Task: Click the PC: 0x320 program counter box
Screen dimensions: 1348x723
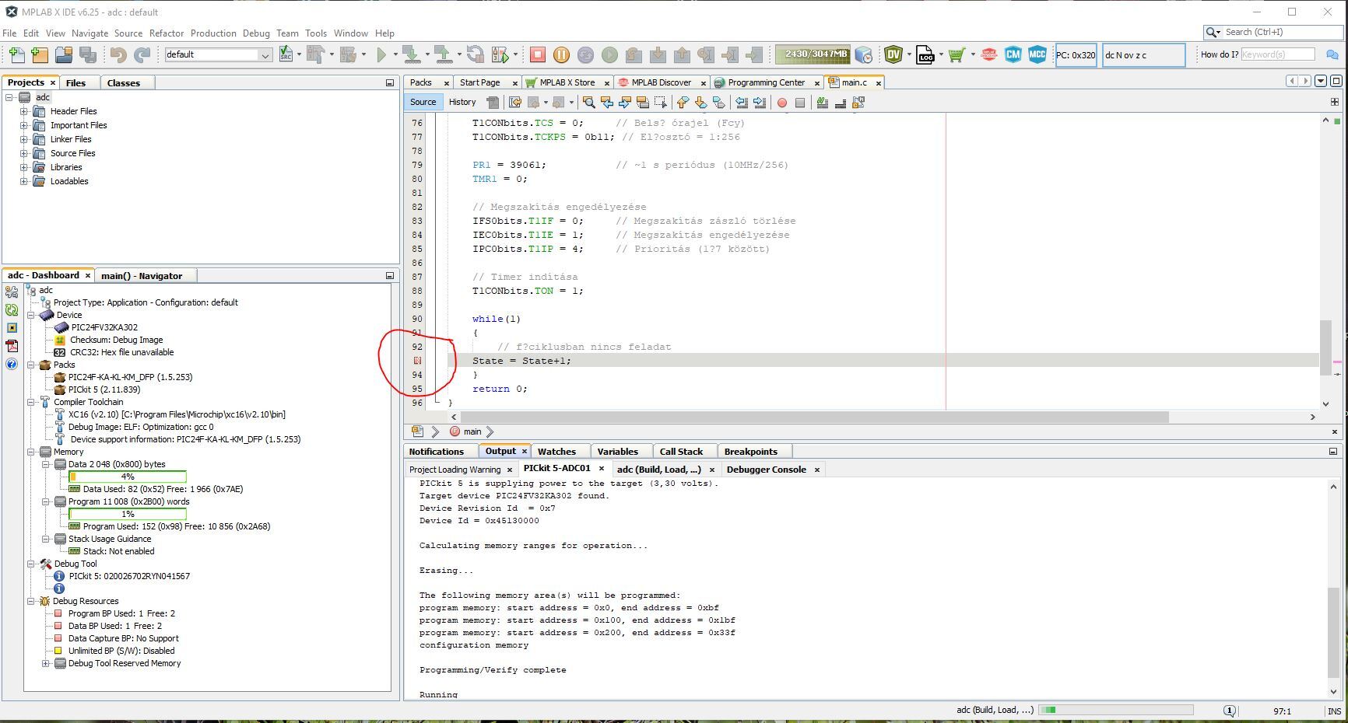Action: click(1076, 54)
